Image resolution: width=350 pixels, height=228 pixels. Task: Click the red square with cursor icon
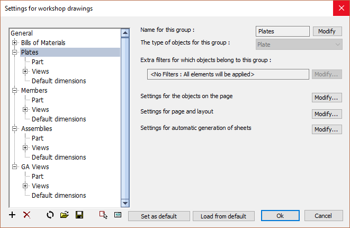[103, 215]
